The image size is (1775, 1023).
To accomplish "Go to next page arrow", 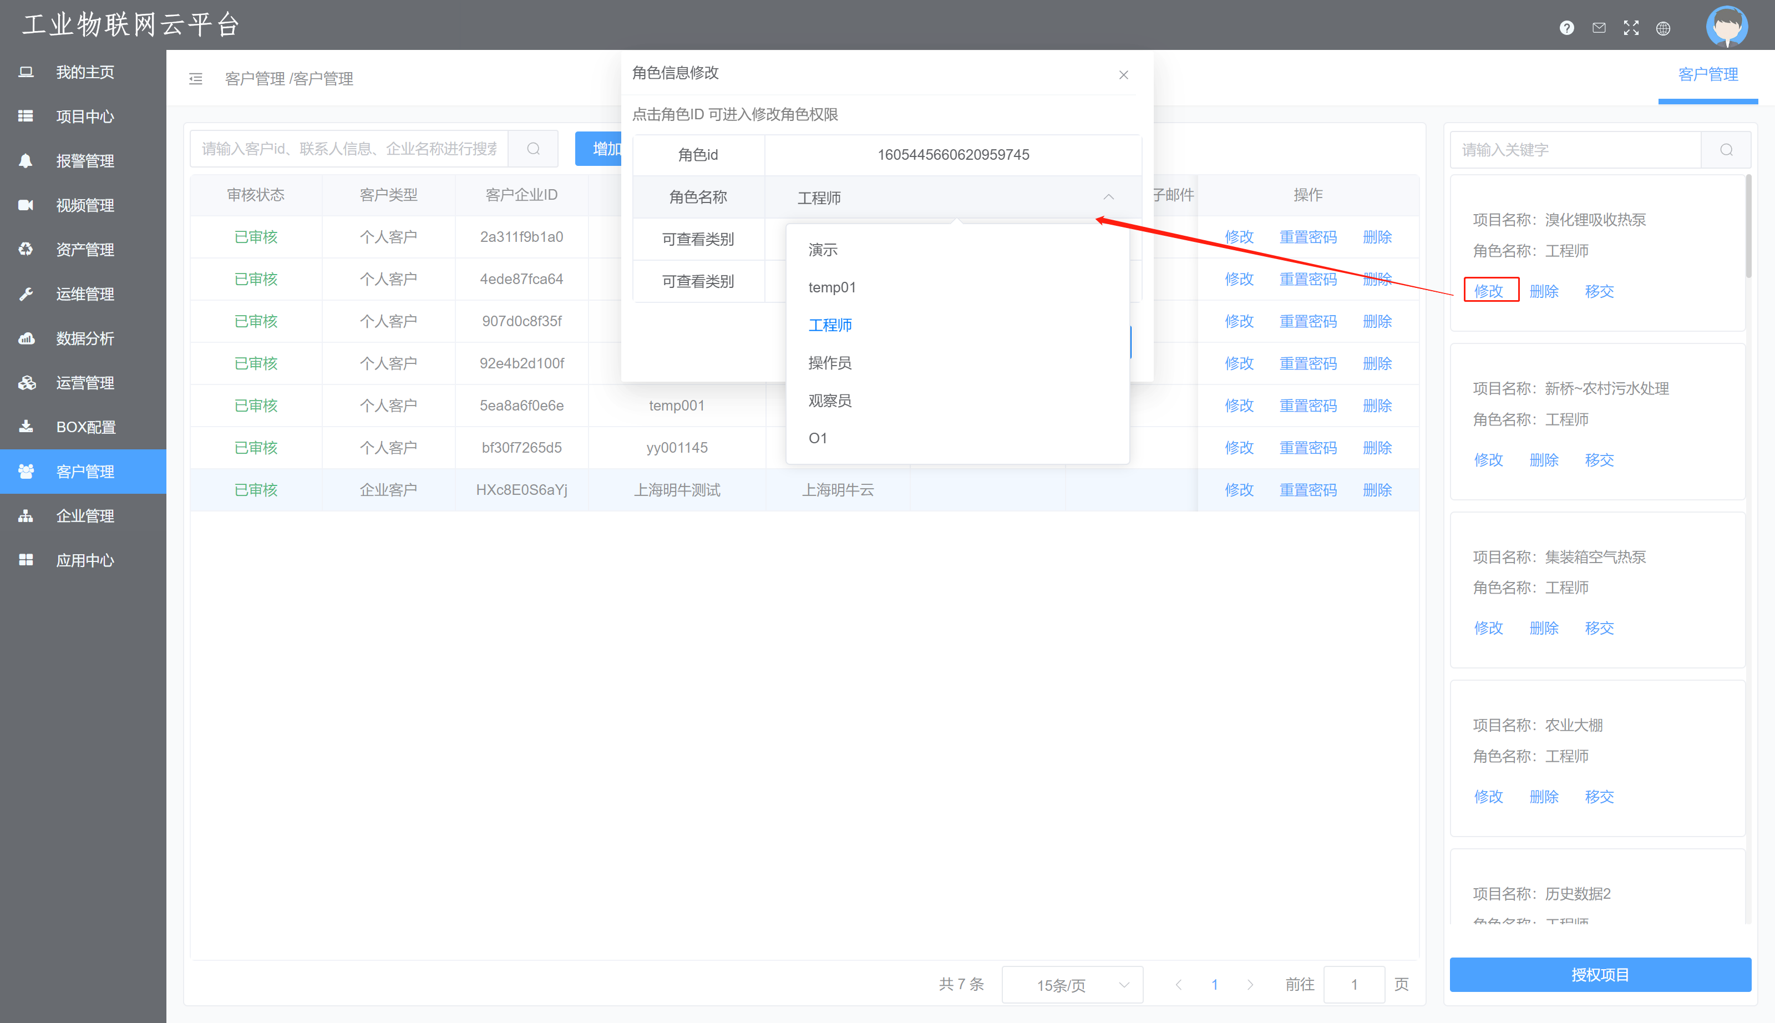I will pos(1250,984).
